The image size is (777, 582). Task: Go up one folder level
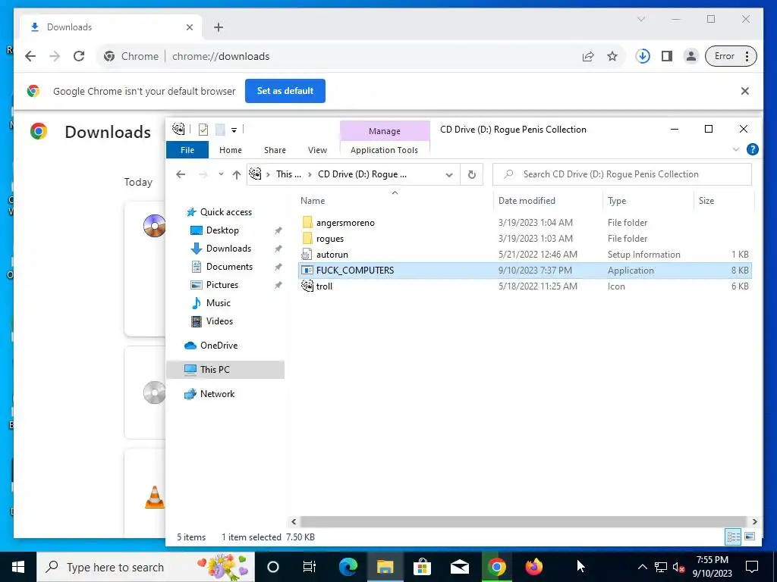[x=237, y=174]
